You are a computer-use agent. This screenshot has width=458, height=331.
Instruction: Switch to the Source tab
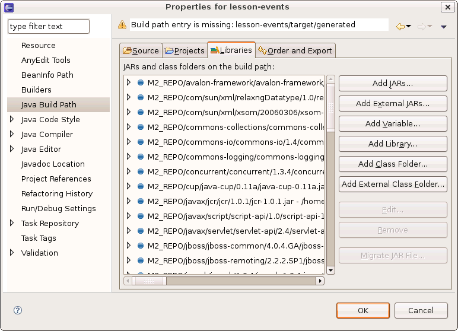pyautogui.click(x=141, y=50)
